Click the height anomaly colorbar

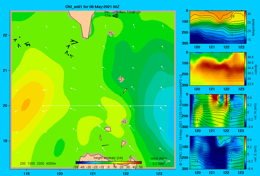click(109, 163)
